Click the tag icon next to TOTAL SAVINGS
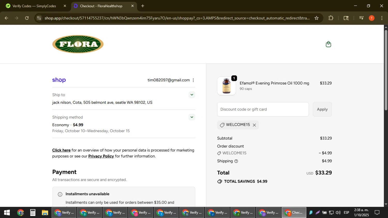The width and height of the screenshot is (388, 218). click(220, 182)
